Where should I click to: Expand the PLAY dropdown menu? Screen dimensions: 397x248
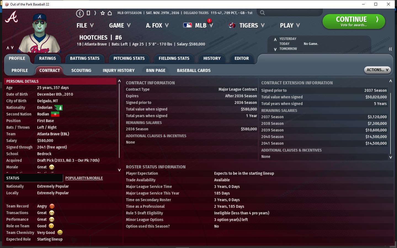(x=290, y=25)
